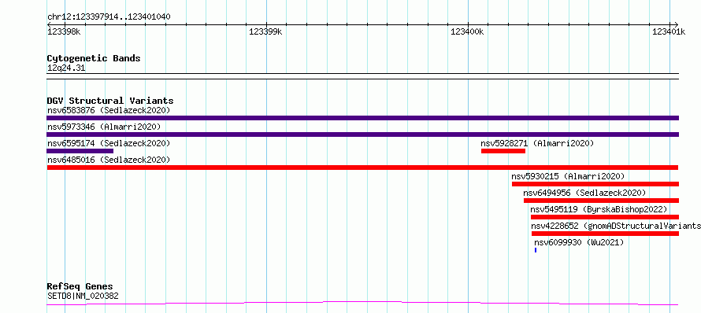
Task: Open the nsv5495119 (ByrskaBishop2022) label
Action: click(599, 209)
